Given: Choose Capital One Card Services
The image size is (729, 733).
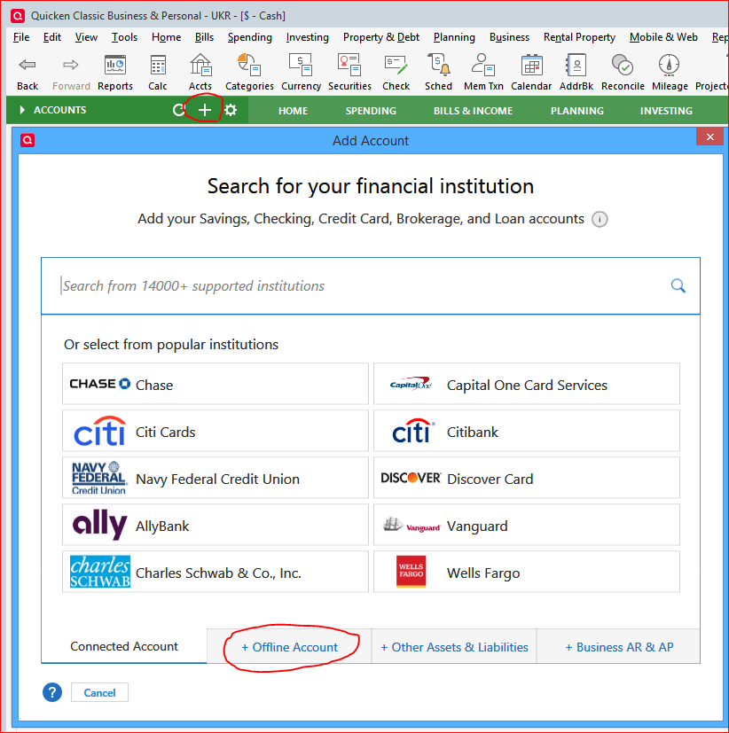Looking at the screenshot, I should coord(527,384).
